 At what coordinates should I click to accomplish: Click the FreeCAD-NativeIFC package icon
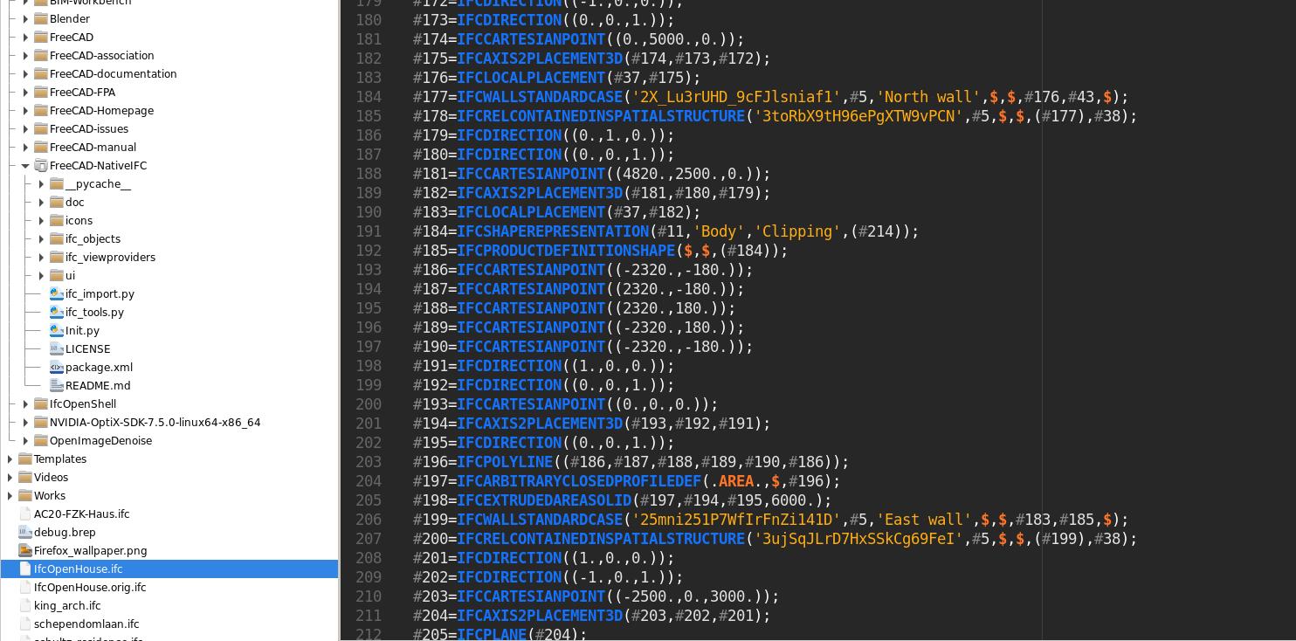(41, 165)
